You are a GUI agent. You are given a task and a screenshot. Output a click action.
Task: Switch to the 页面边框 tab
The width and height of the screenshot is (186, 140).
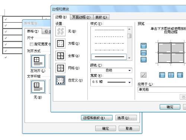point(81,17)
